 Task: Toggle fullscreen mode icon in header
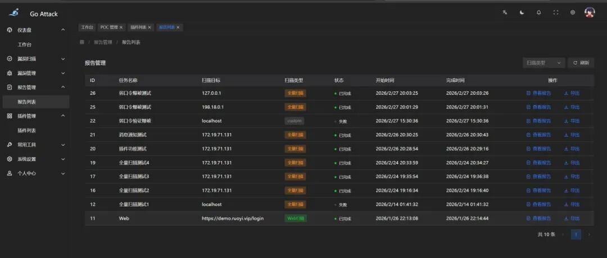coord(556,12)
